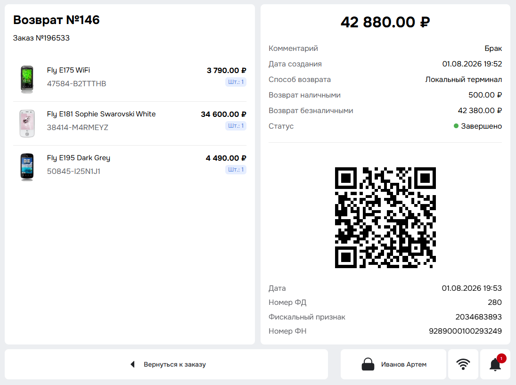The image size is (516, 385).
Task: Click the green Завершено status dot
Action: point(456,126)
